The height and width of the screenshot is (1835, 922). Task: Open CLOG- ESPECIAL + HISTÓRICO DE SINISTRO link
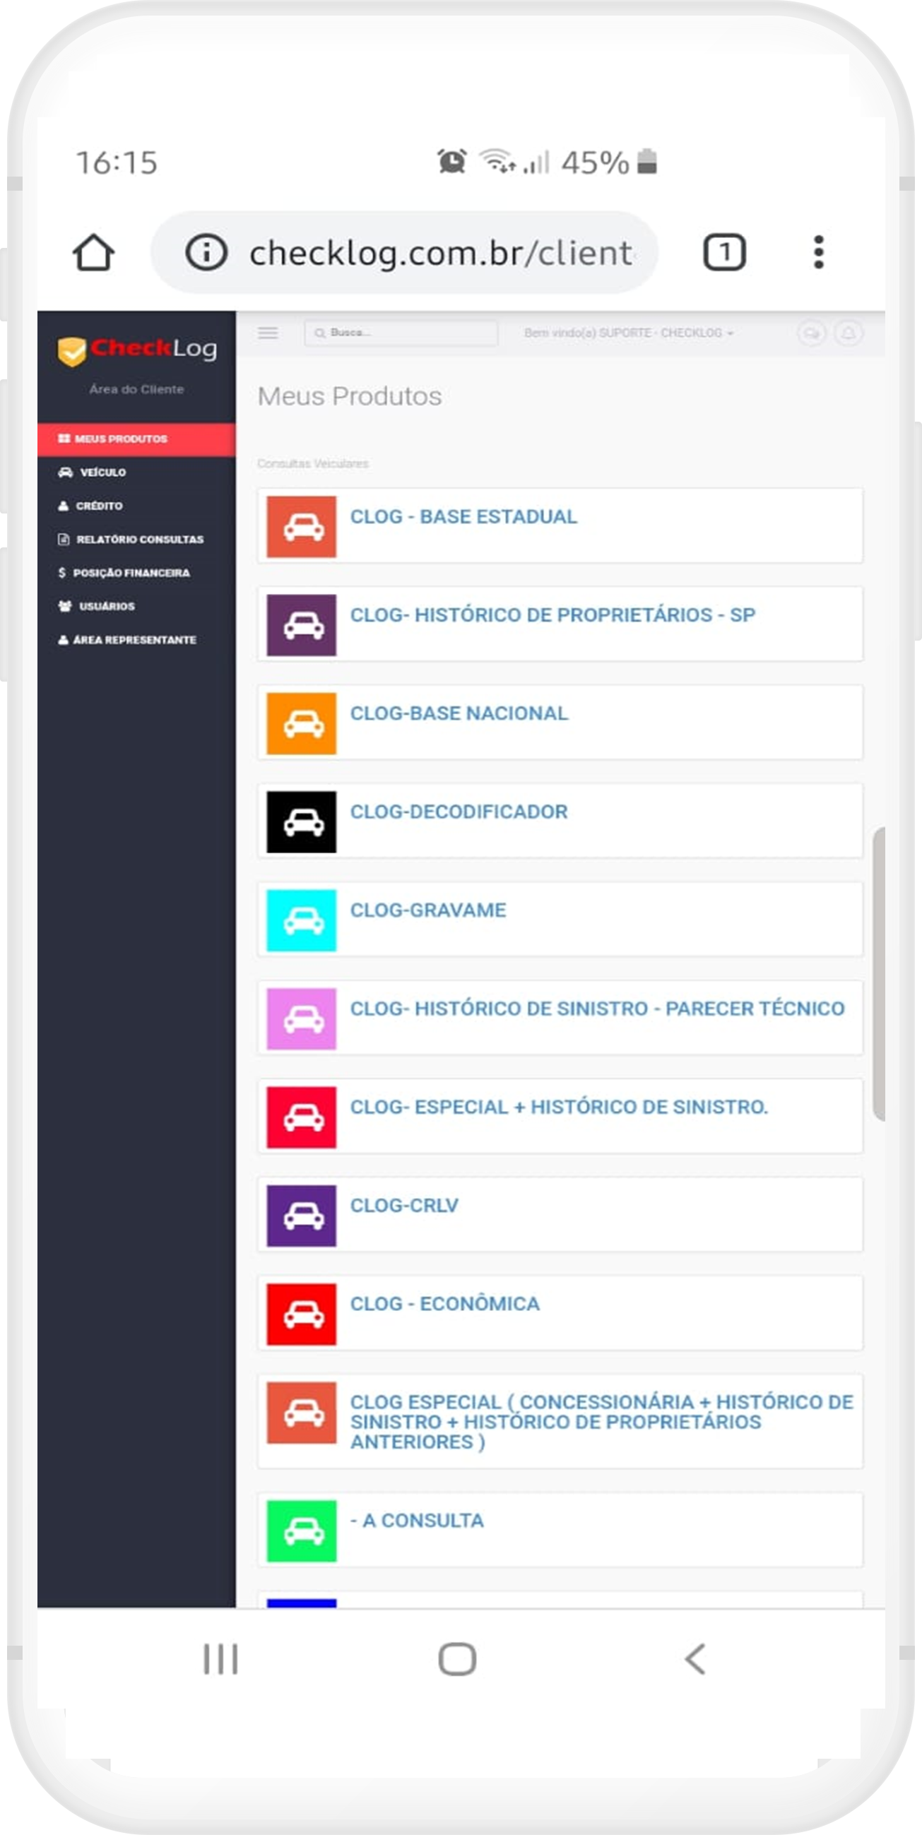tap(560, 1106)
